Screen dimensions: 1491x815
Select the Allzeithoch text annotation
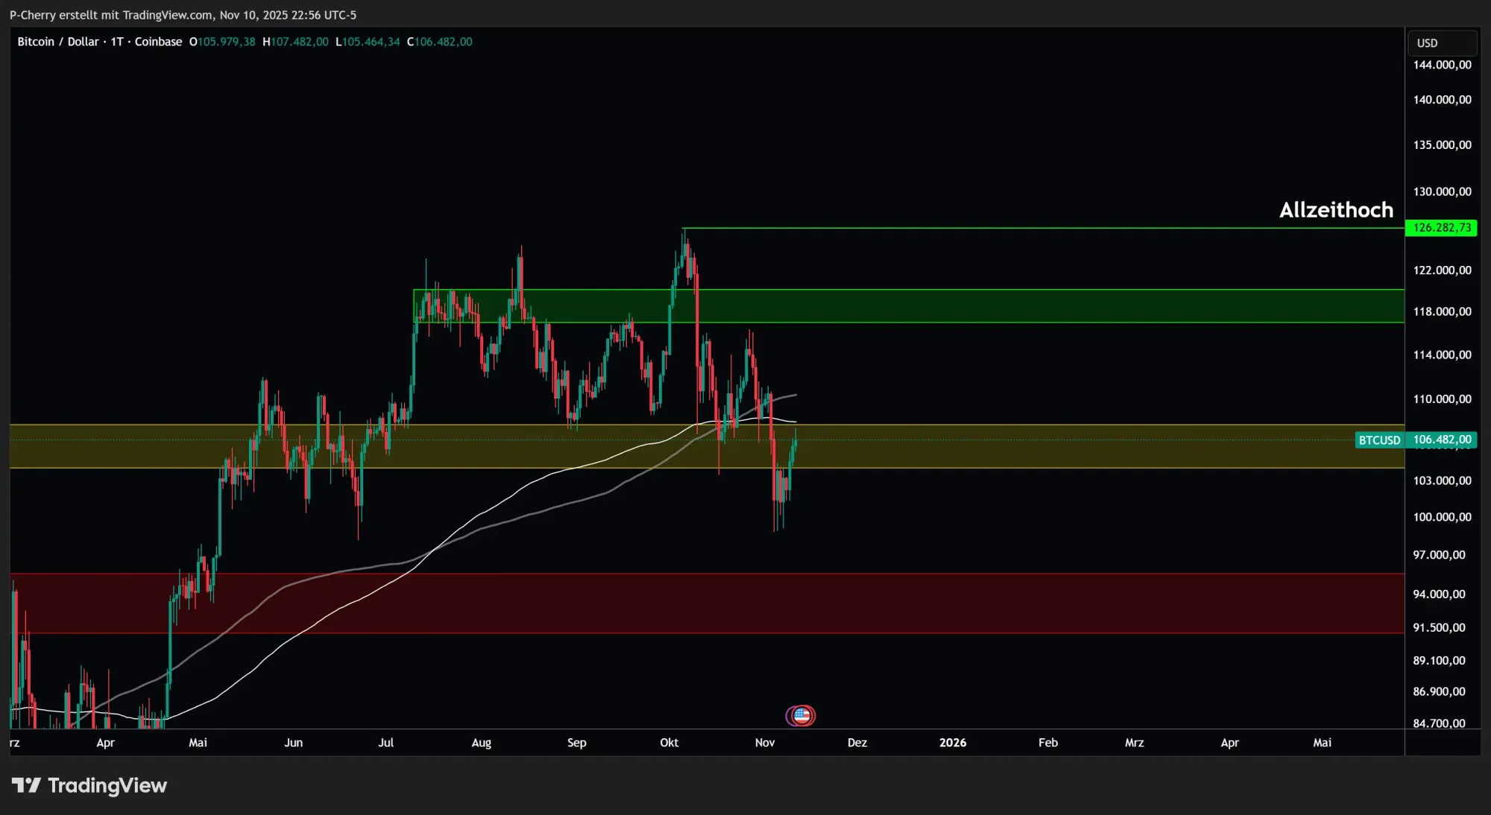pyautogui.click(x=1336, y=210)
